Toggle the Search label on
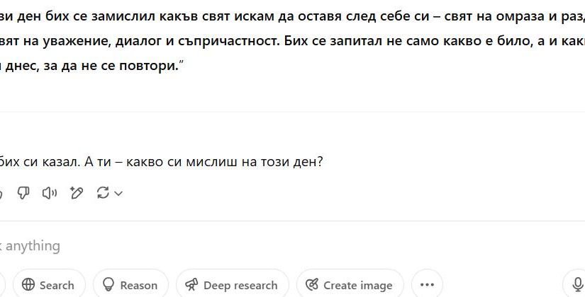 click(57, 286)
